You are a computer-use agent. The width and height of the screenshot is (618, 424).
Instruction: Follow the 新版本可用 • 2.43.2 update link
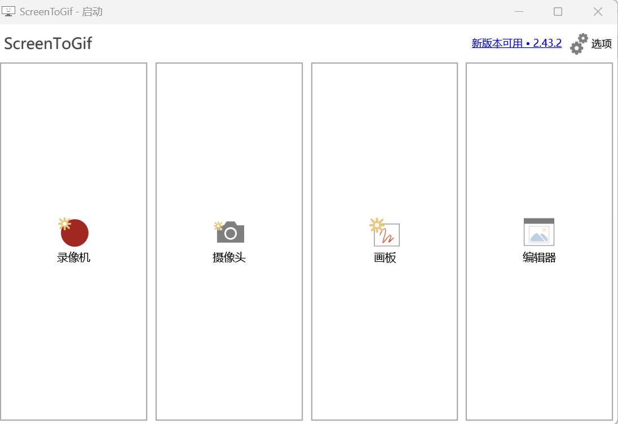[x=517, y=43]
